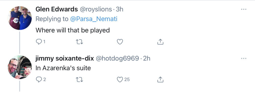
Task: Visit the @hotdog6969 handle
Action: point(117,59)
